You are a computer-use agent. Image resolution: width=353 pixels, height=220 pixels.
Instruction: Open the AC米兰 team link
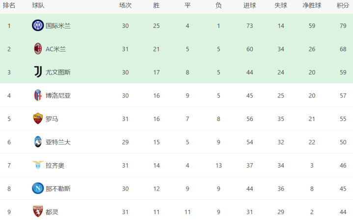(55, 49)
